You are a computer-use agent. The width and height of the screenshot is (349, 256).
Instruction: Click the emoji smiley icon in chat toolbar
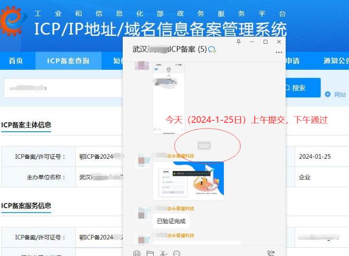tap(137, 253)
